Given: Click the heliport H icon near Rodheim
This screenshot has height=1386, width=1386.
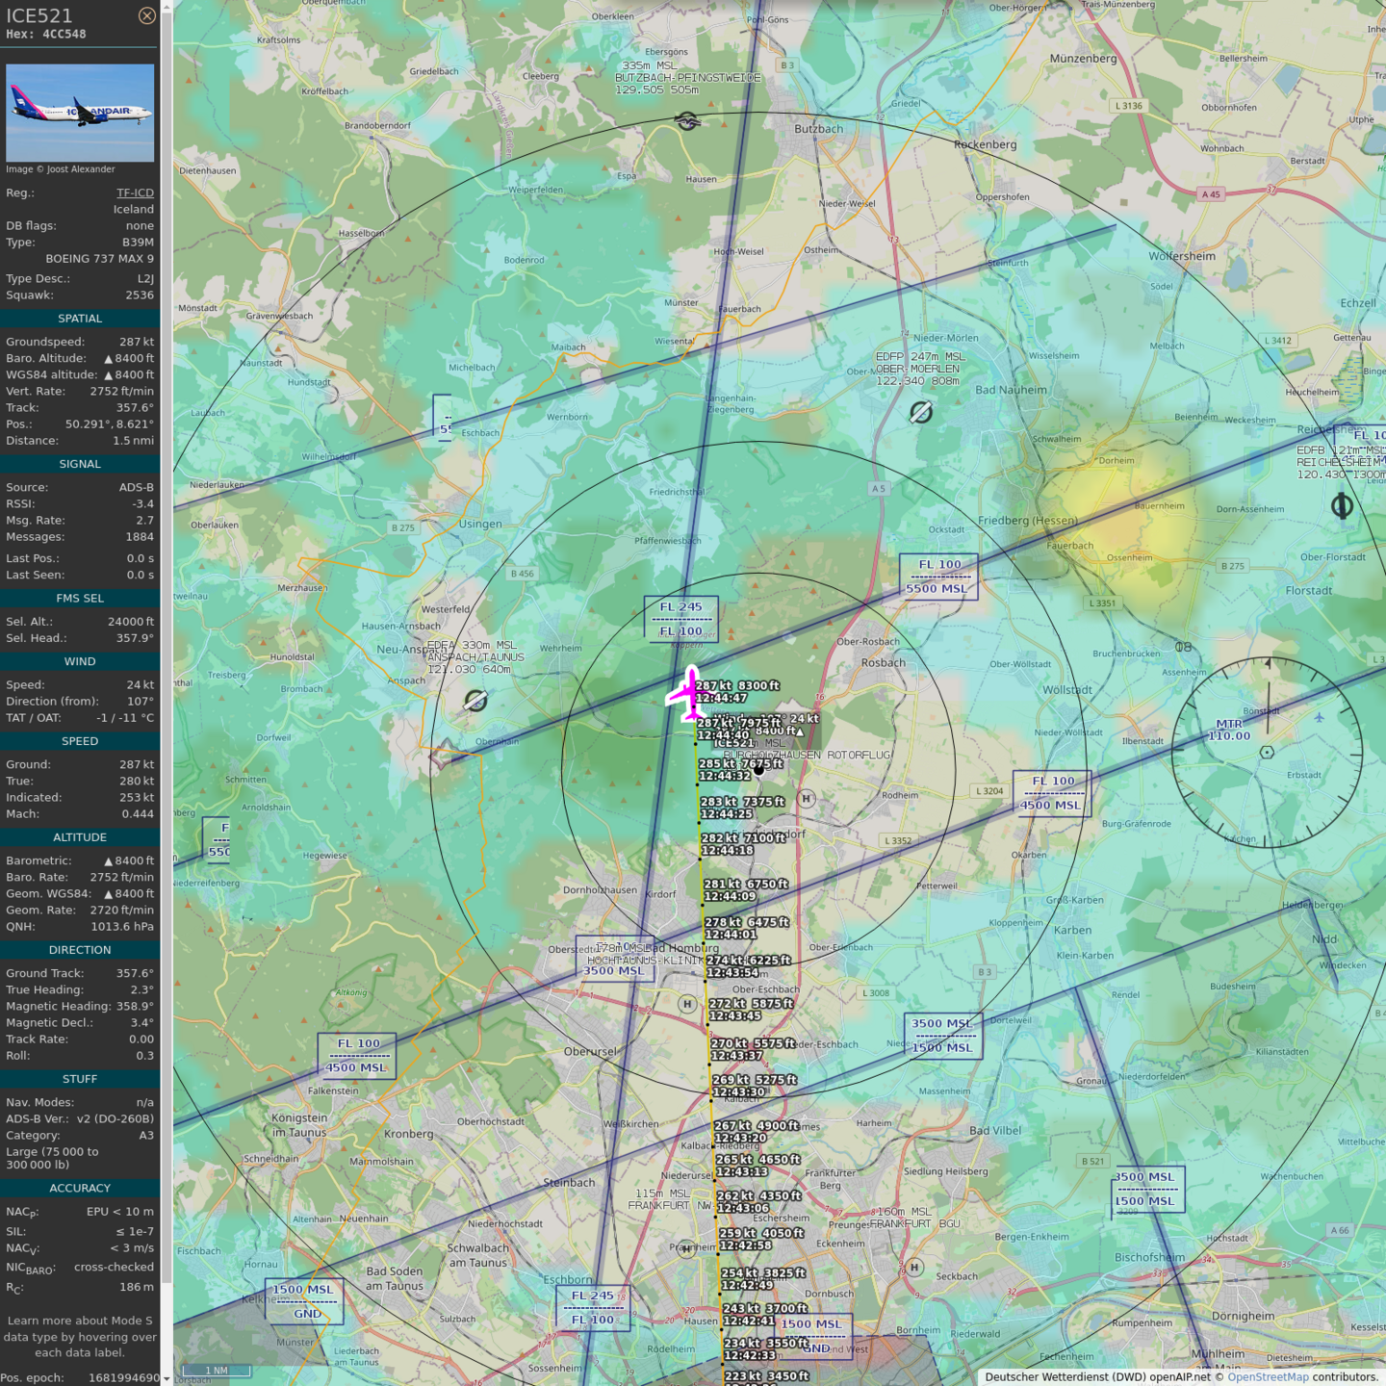Looking at the screenshot, I should point(807,799).
